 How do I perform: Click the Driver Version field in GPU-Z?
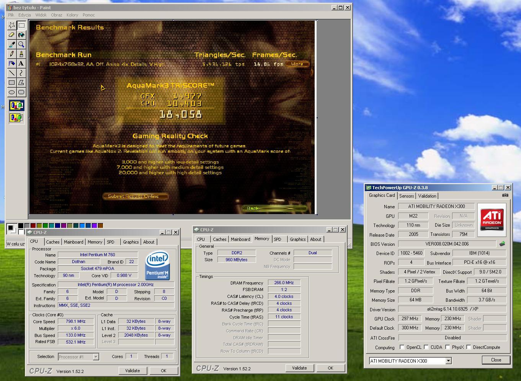452,309
